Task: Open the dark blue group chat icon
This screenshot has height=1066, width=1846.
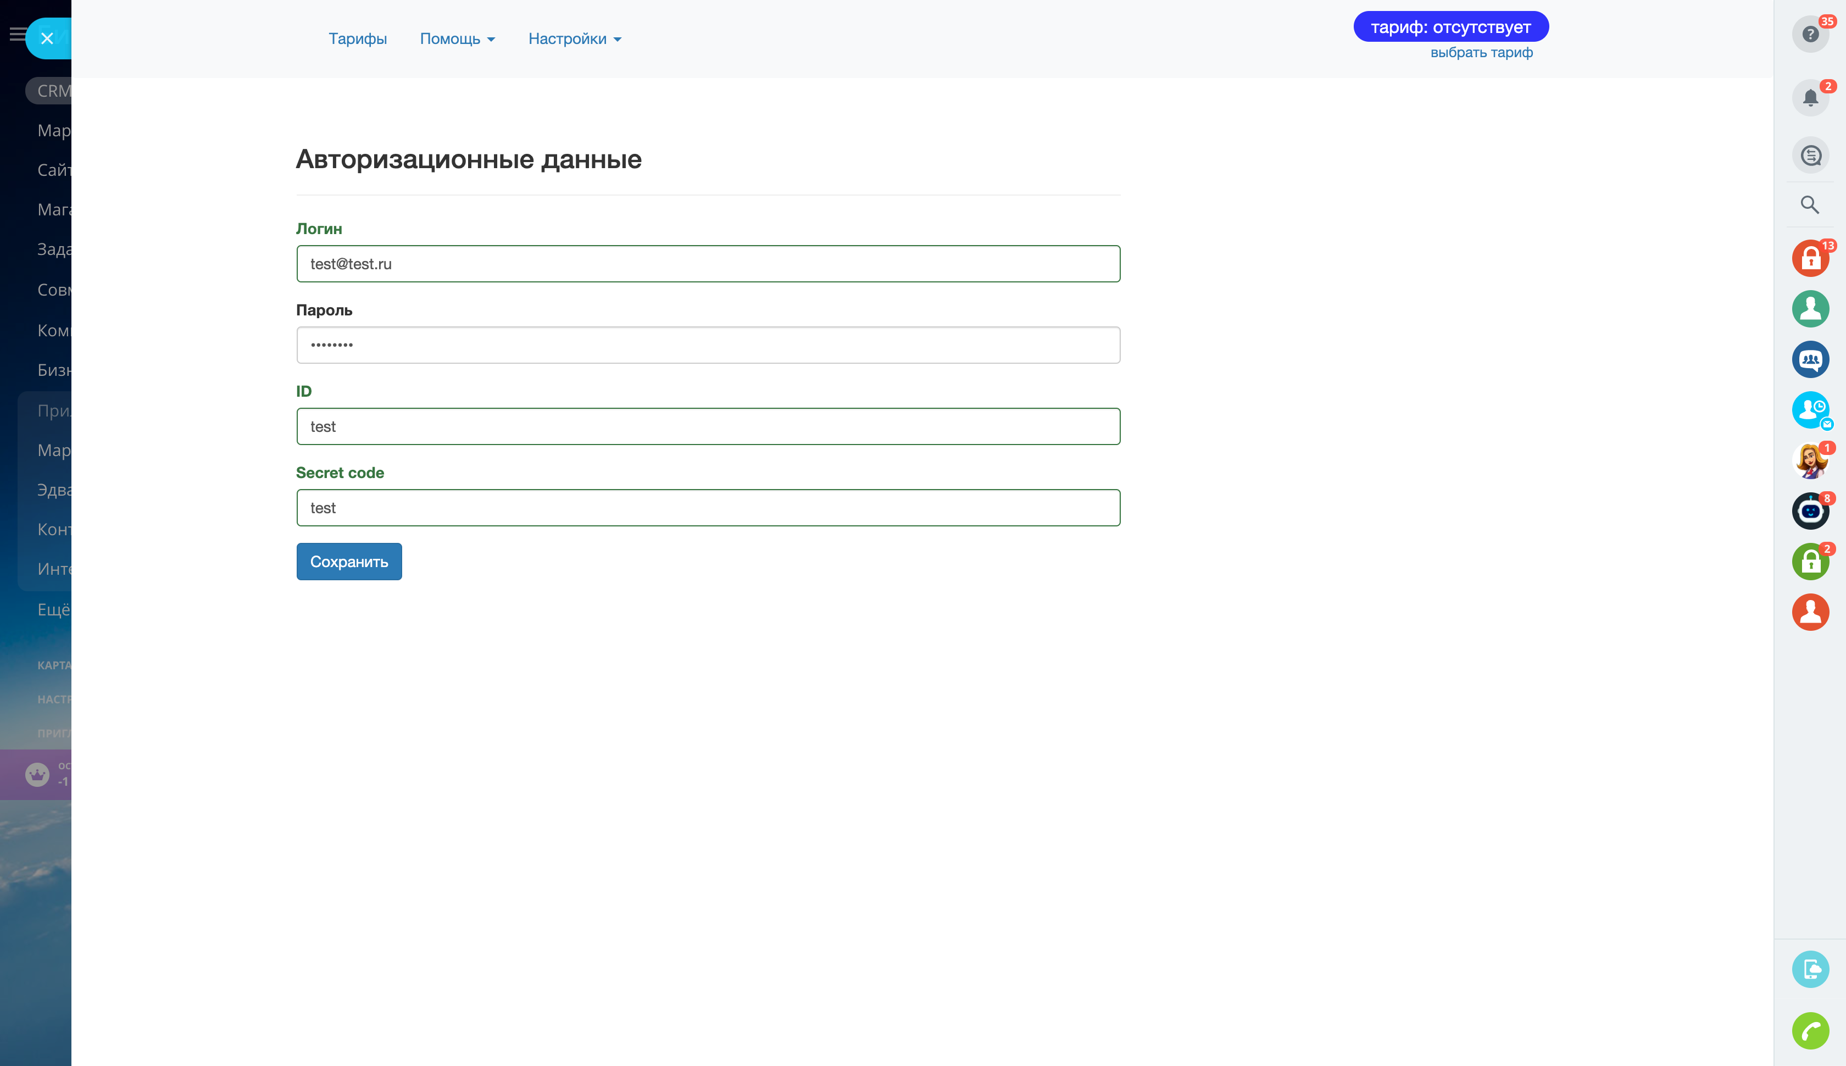Action: point(1809,359)
